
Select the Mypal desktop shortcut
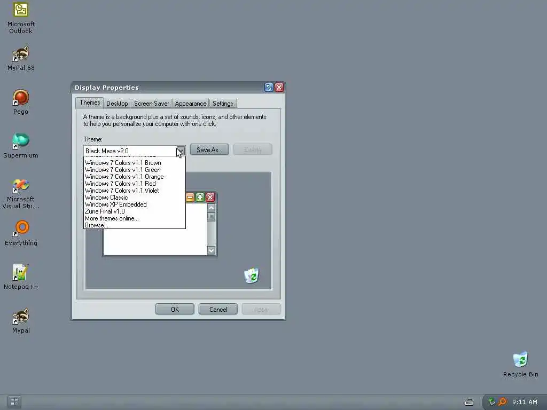21,321
